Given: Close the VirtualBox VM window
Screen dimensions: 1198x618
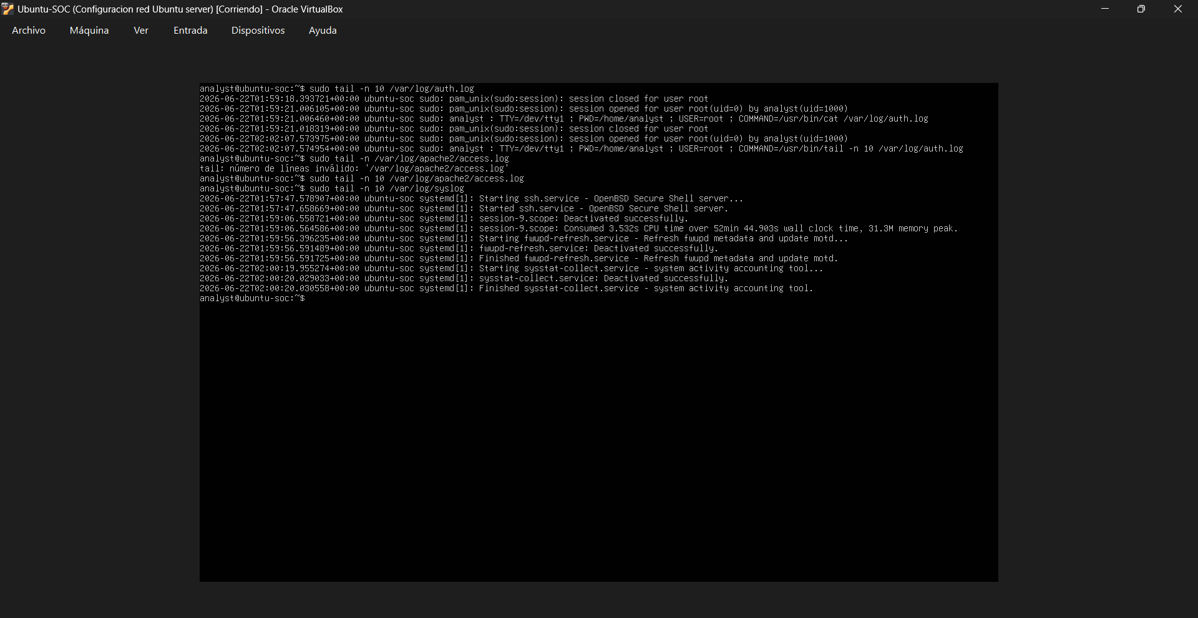Looking at the screenshot, I should [x=1178, y=9].
